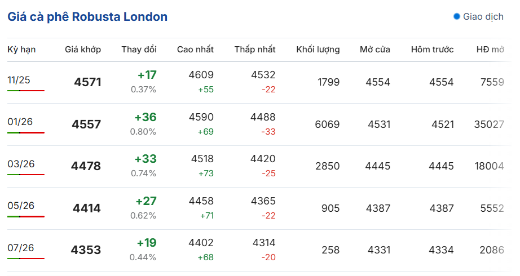
Task: Click the Thấp nhất column header
Action: (255, 50)
